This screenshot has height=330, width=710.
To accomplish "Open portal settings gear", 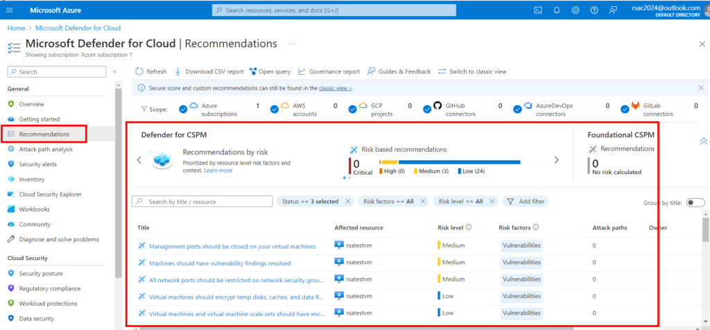I will (x=575, y=10).
